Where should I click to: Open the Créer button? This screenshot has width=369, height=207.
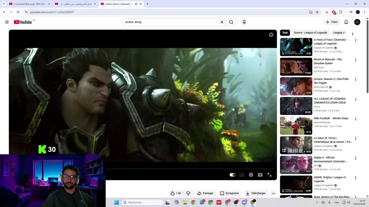coord(332,22)
